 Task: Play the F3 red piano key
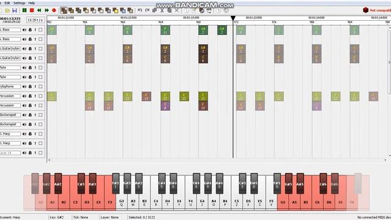110,193
